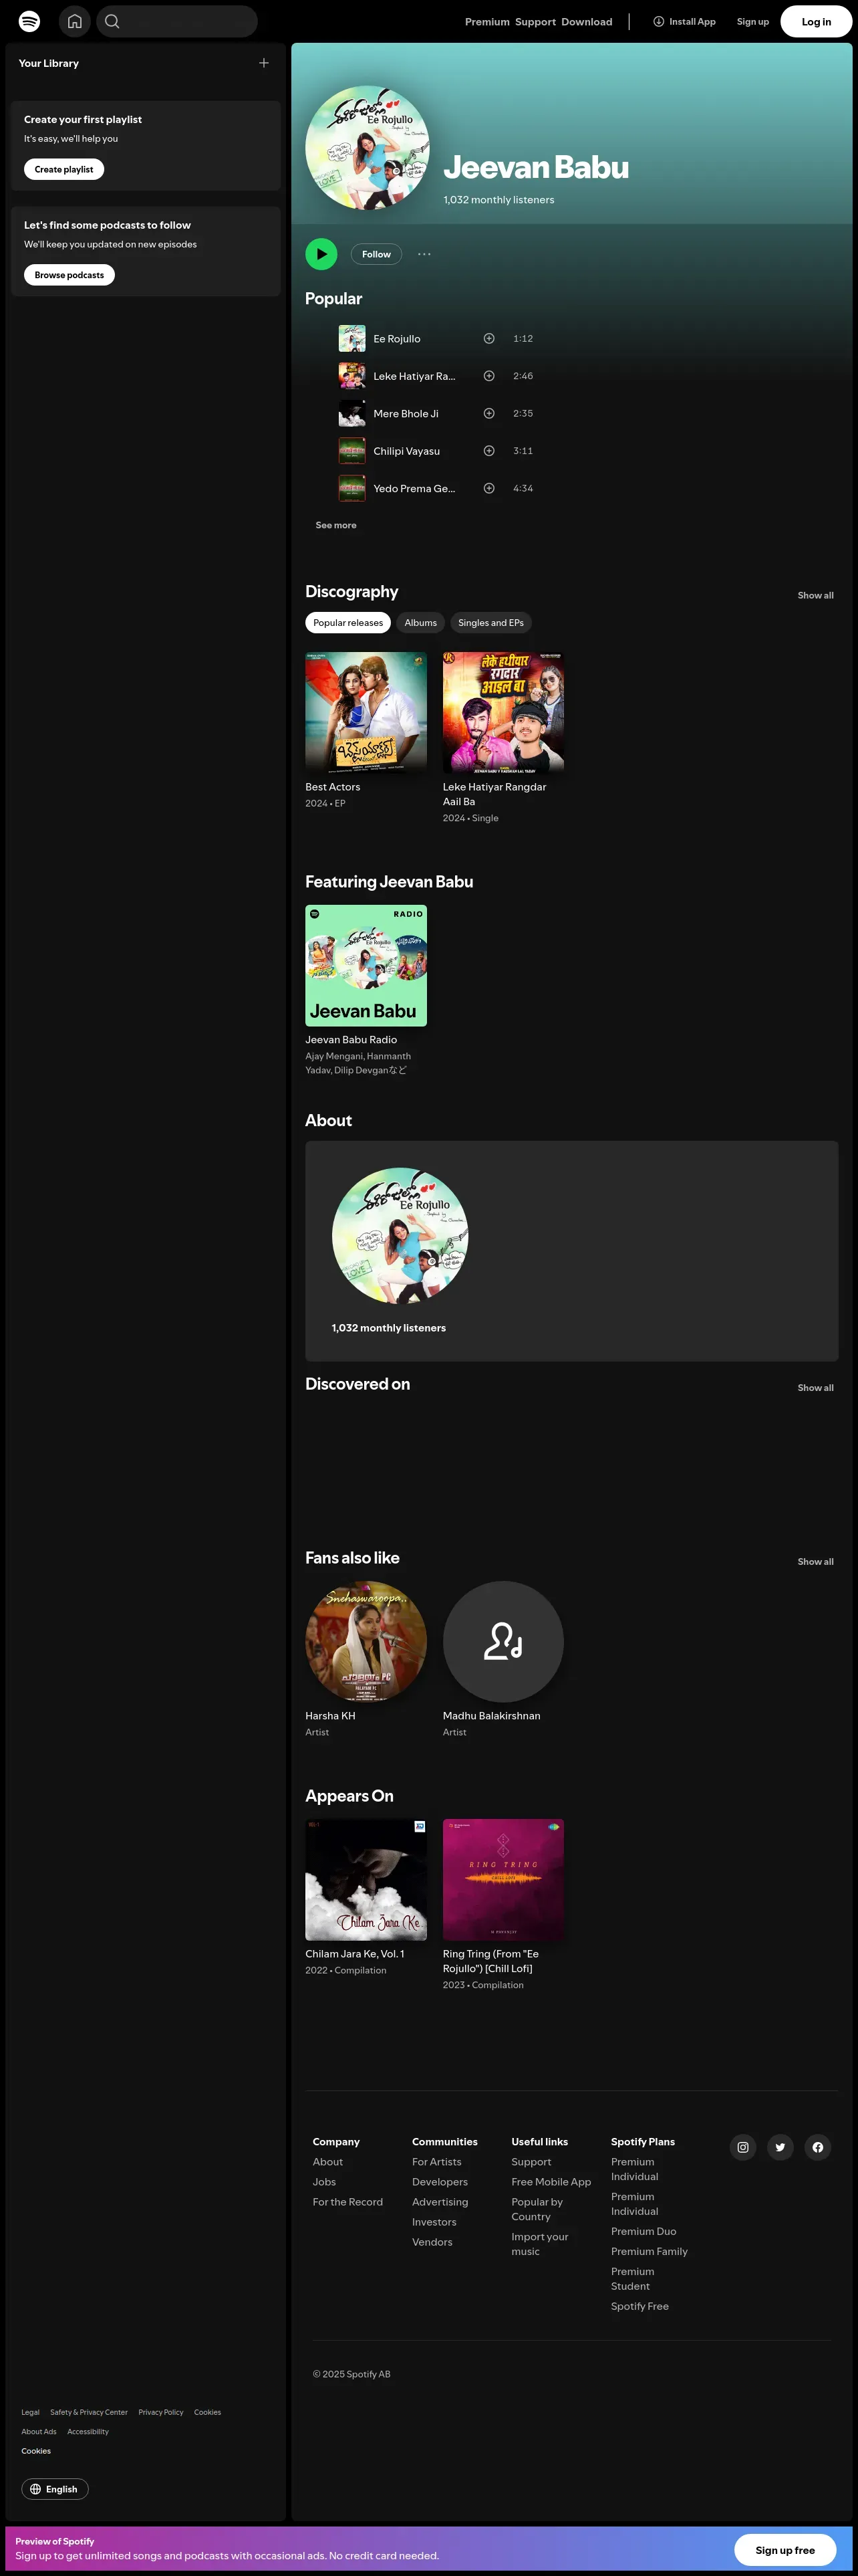Select Singles and EPs filter chip
The height and width of the screenshot is (2576, 858).
(490, 623)
